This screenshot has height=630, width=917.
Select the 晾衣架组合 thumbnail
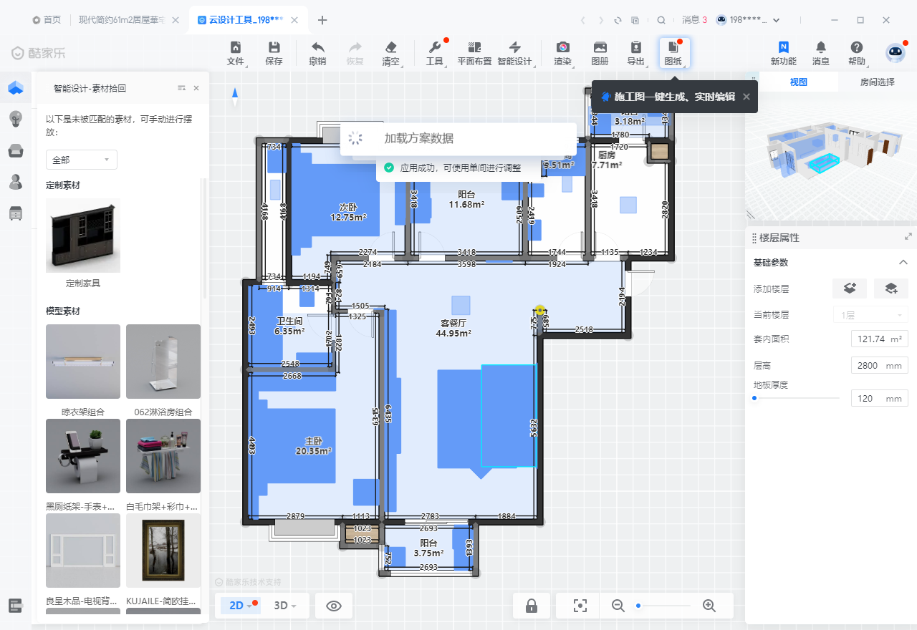(x=83, y=362)
